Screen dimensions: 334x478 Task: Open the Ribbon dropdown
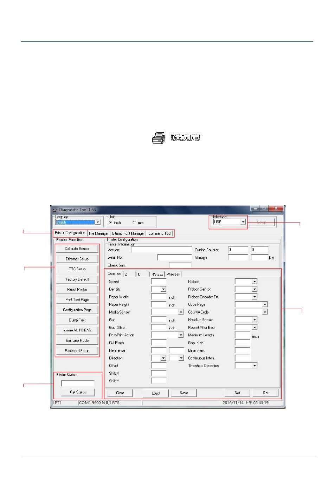255,282
